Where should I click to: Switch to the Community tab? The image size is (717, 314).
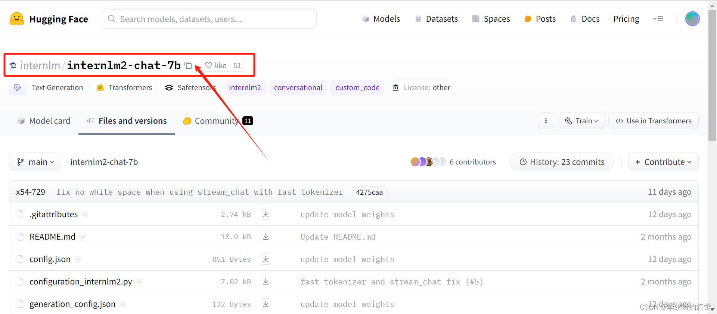(x=218, y=121)
